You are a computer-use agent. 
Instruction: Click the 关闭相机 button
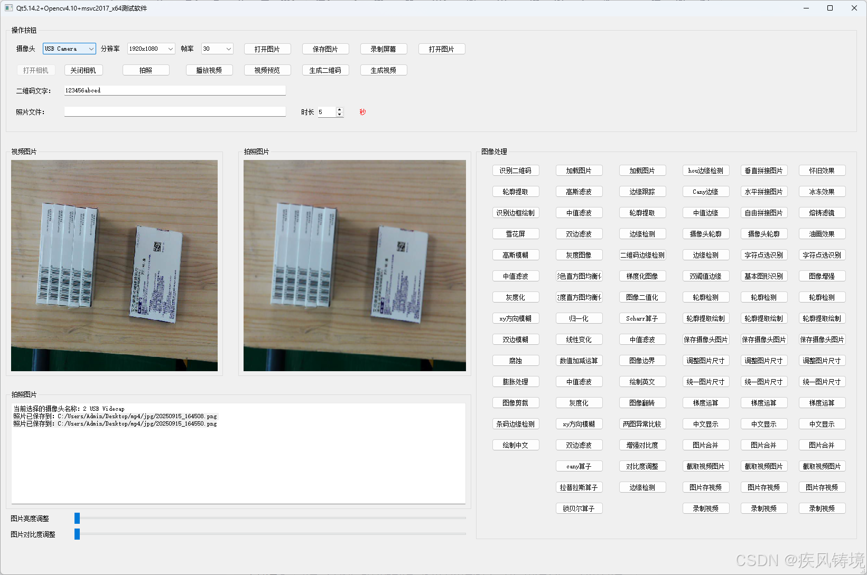coord(83,70)
